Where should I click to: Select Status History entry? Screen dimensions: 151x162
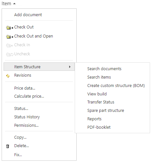[27, 117]
